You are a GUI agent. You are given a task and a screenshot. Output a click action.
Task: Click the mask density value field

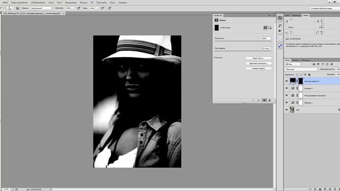point(266,38)
